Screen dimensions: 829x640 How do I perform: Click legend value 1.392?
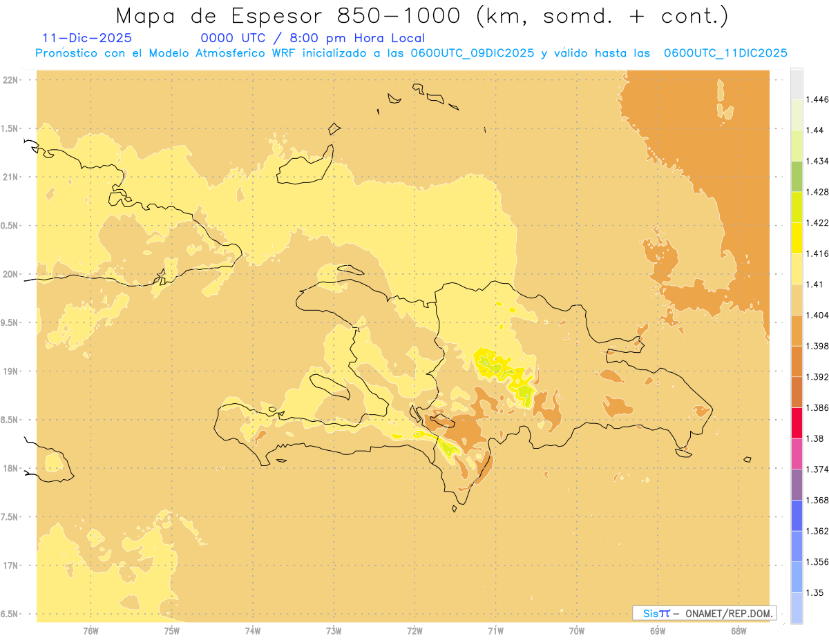pos(818,377)
